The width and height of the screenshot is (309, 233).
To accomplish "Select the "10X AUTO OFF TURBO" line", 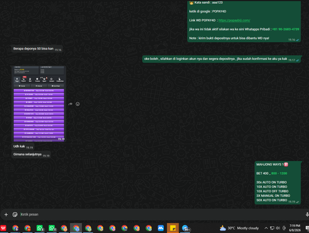I will coord(273,191).
